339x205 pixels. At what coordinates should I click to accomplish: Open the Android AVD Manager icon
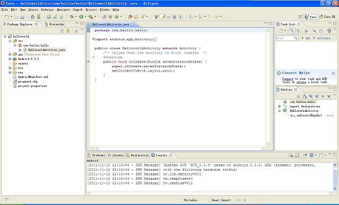click(x=39, y=16)
